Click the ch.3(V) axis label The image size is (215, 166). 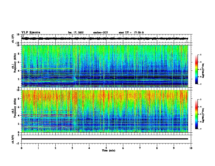13,139
